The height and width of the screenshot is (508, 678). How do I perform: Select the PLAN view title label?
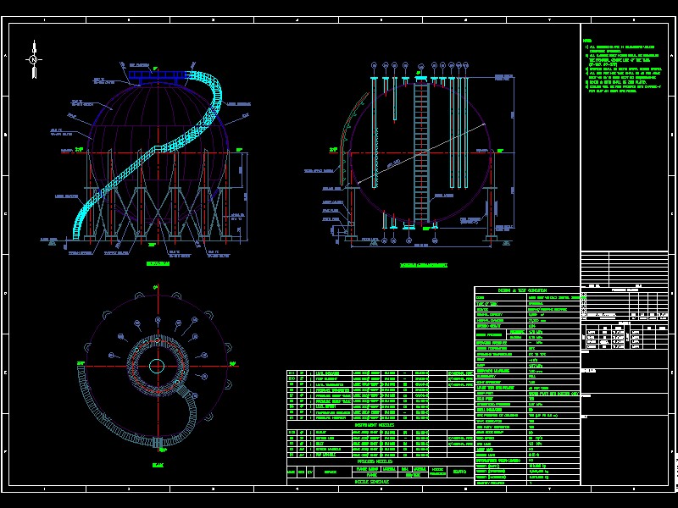click(x=158, y=465)
